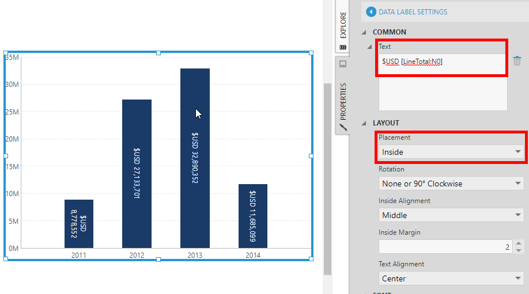Delete the data label text with trash icon

point(517,60)
